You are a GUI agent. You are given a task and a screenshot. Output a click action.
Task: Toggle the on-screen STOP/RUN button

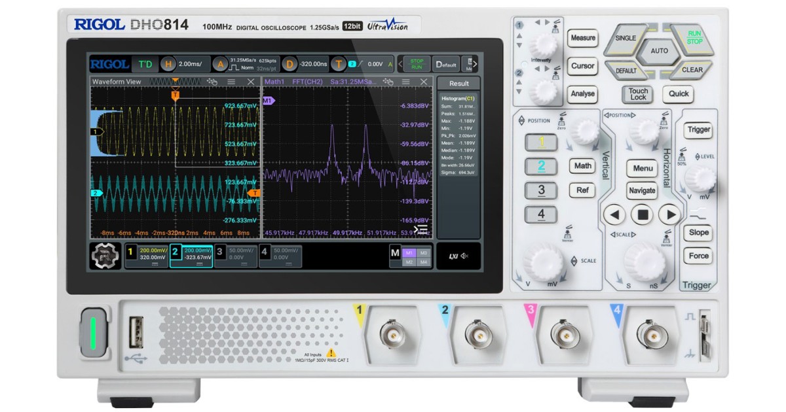tap(417, 64)
